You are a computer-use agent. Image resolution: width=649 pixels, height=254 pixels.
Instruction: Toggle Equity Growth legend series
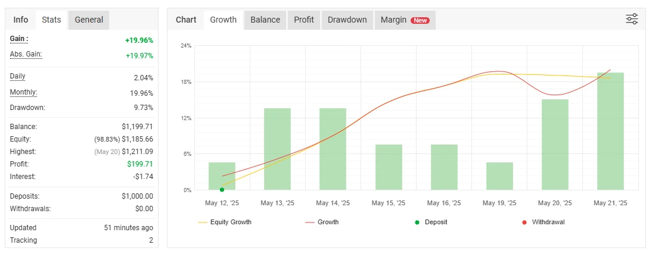(x=224, y=222)
